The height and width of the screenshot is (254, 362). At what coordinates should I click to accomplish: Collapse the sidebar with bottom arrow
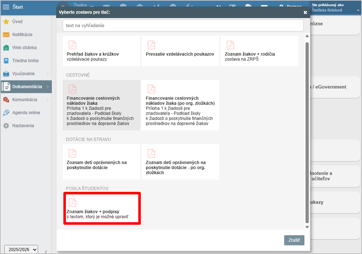(46, 252)
